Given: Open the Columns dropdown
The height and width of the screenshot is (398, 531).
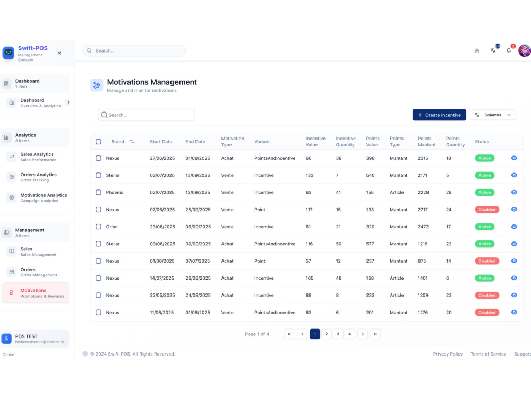Looking at the screenshot, I should 493,115.
